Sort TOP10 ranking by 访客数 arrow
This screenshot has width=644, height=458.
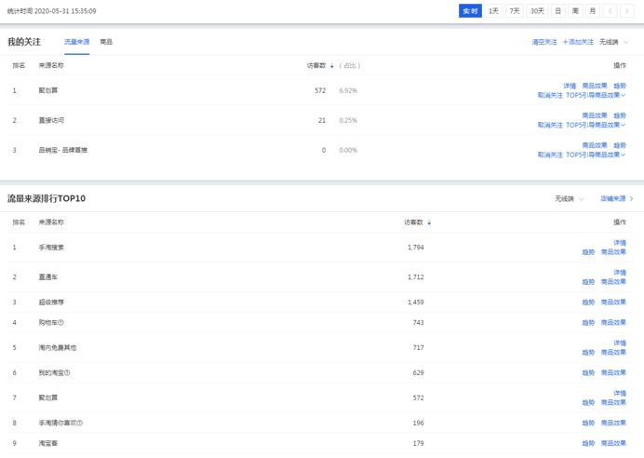429,223
